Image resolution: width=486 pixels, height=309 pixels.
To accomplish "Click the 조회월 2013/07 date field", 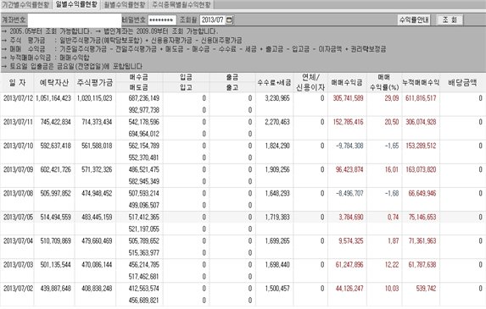I will (213, 20).
